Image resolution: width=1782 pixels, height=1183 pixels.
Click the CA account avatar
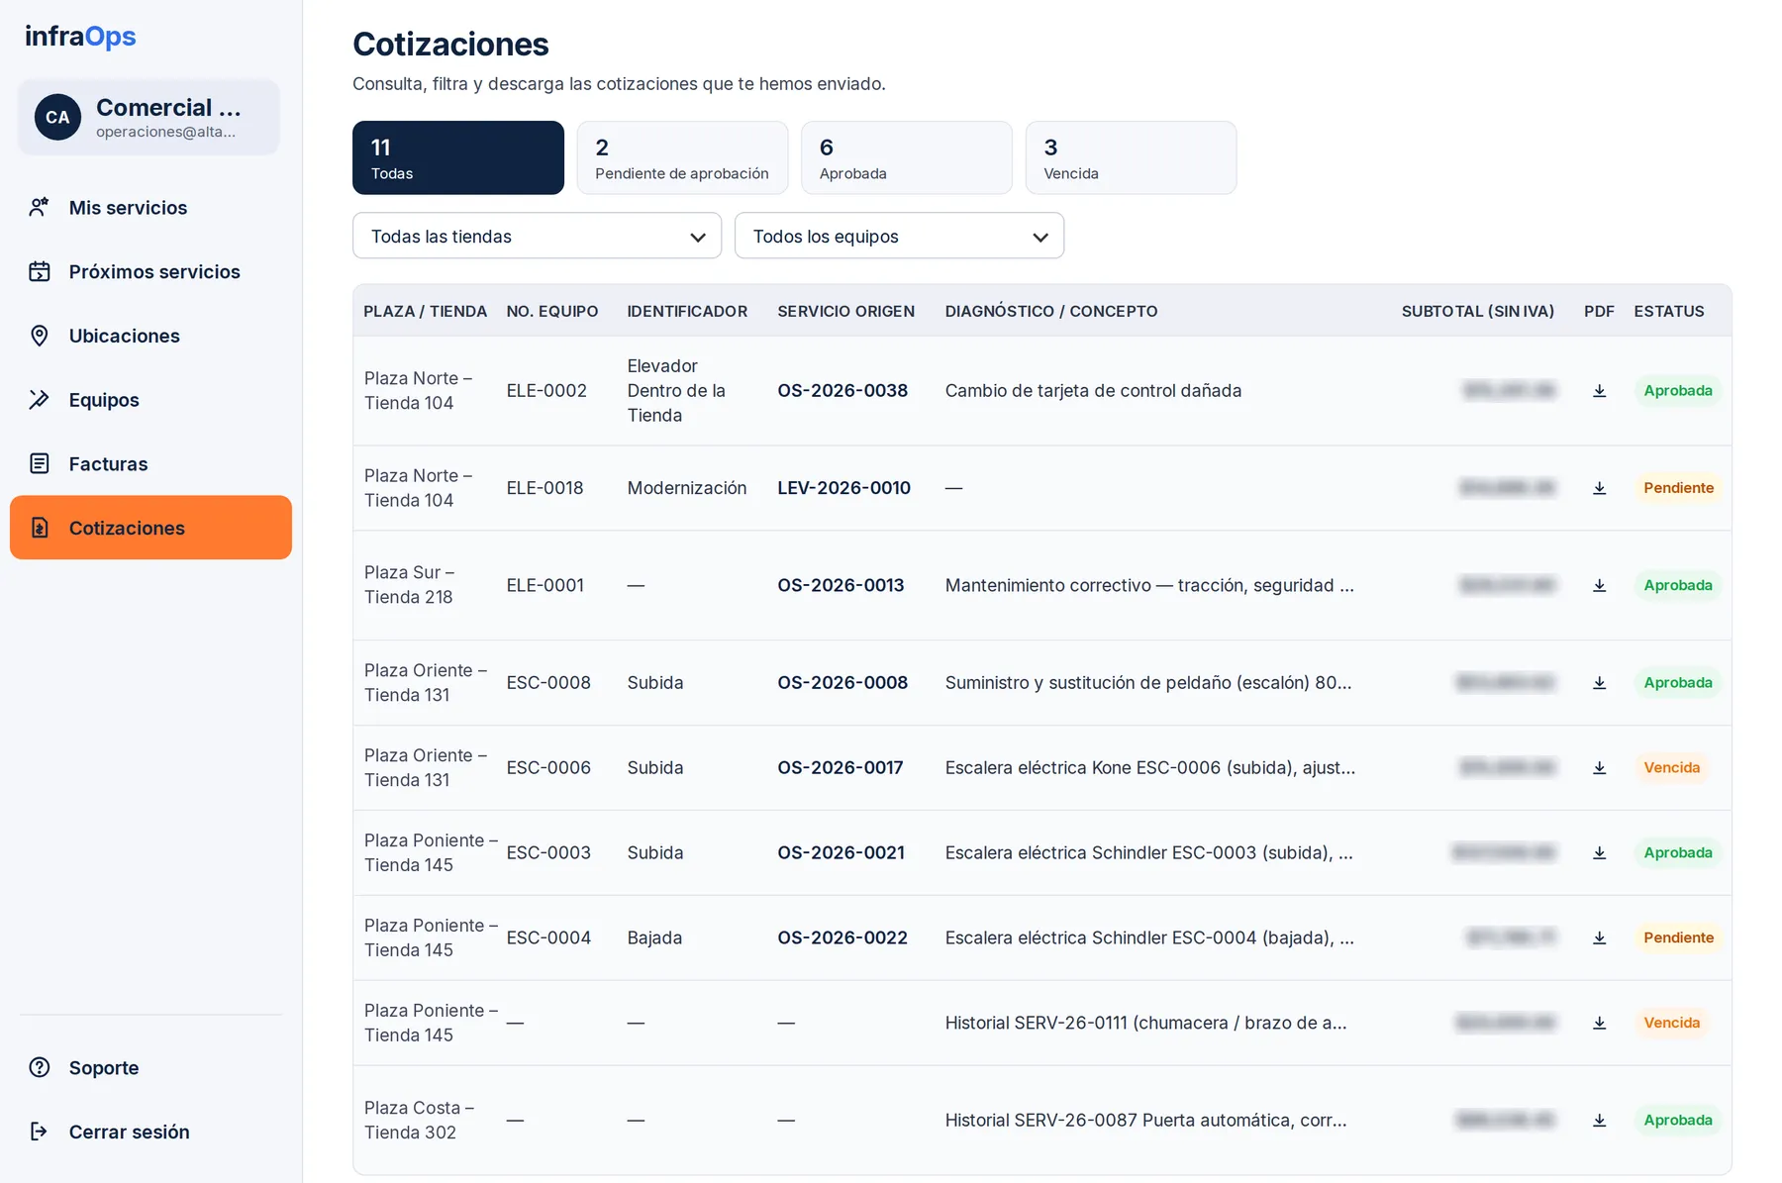click(57, 117)
